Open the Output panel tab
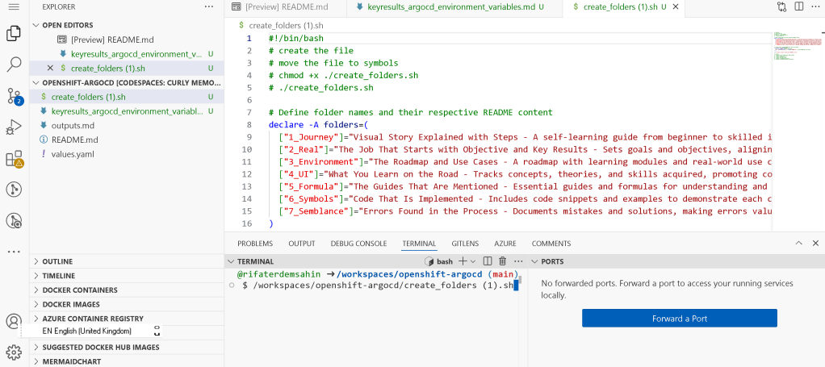Screen dimensions: 825x367 [301, 244]
